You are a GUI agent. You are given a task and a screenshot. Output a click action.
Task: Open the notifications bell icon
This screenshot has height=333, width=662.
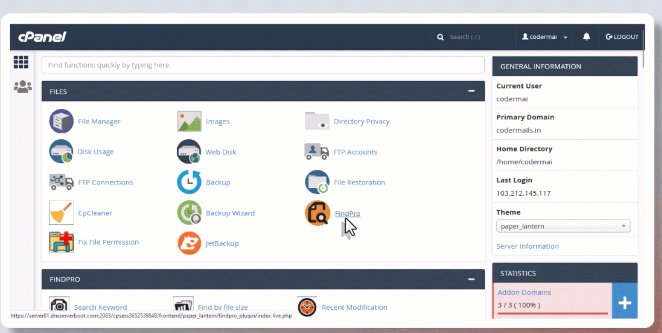(x=587, y=37)
